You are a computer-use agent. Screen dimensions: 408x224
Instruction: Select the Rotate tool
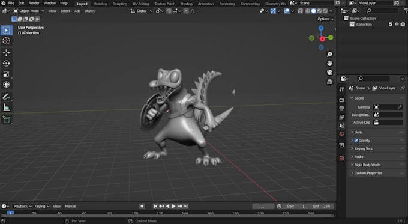tap(6, 64)
